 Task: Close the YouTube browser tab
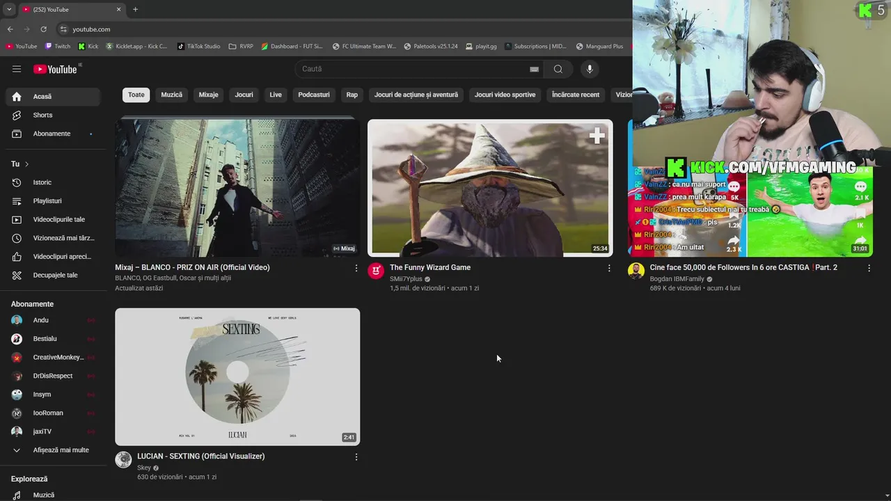pos(118,9)
